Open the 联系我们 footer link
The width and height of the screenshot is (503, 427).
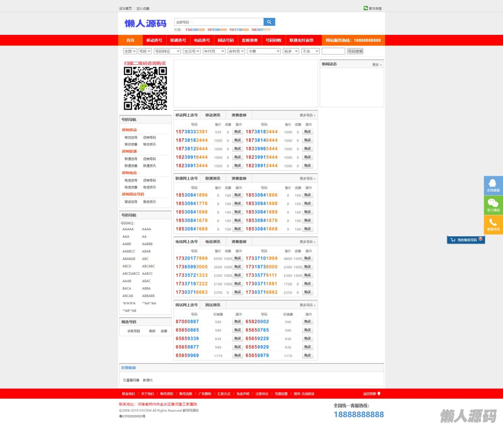pos(128,394)
